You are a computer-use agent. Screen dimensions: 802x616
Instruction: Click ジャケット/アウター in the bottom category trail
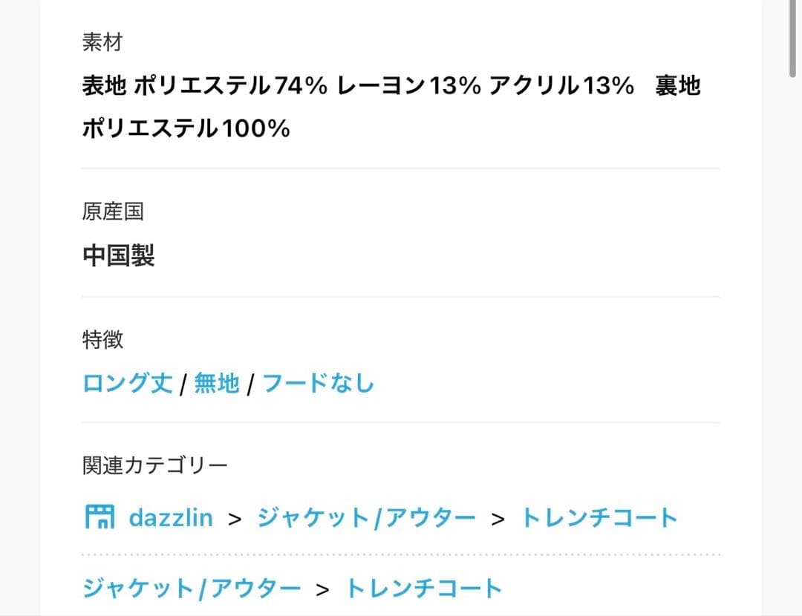pos(189,587)
